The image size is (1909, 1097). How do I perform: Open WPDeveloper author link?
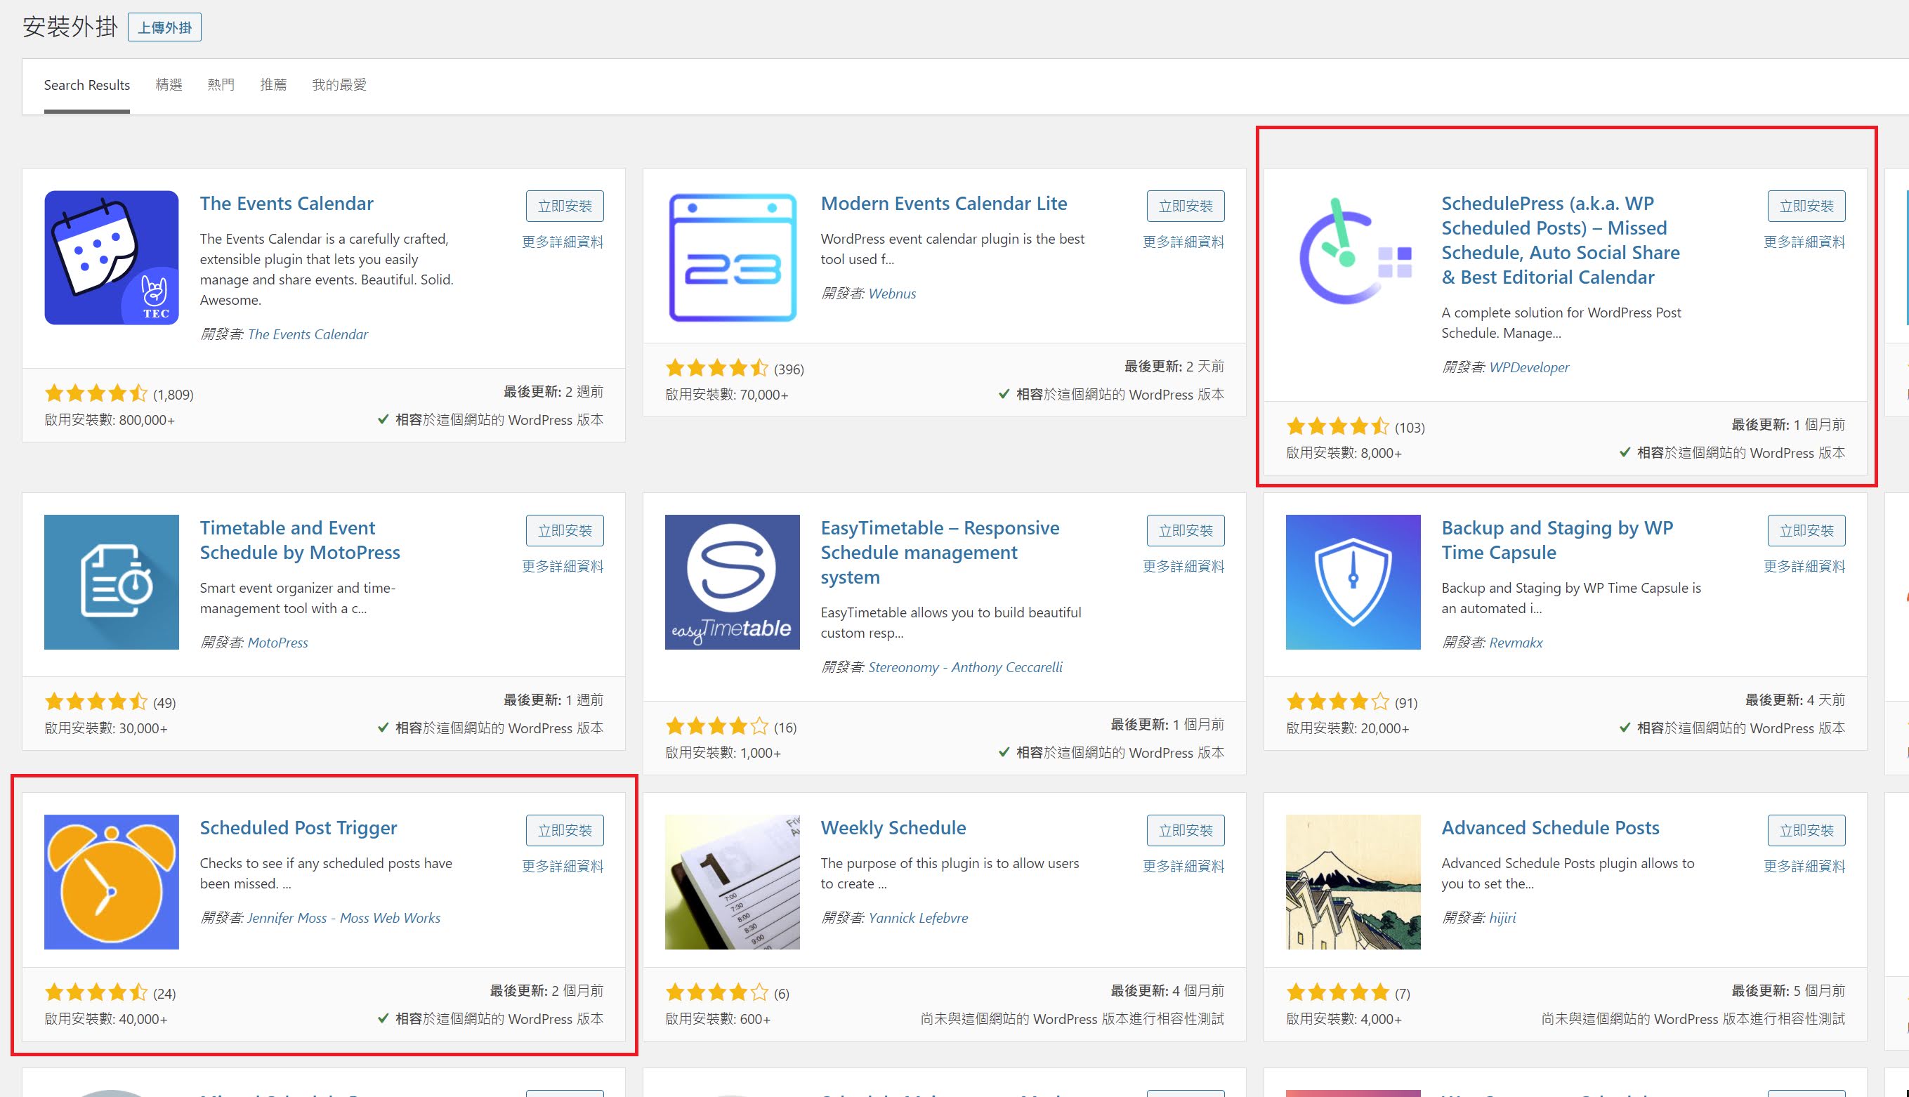pos(1528,368)
